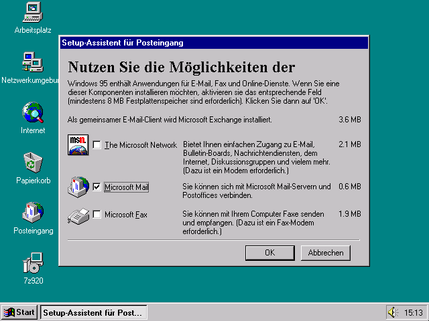Viewport: 429px width, 321px height.
Task: Click the Microsoft Mail-Servern description text
Action: point(257,191)
